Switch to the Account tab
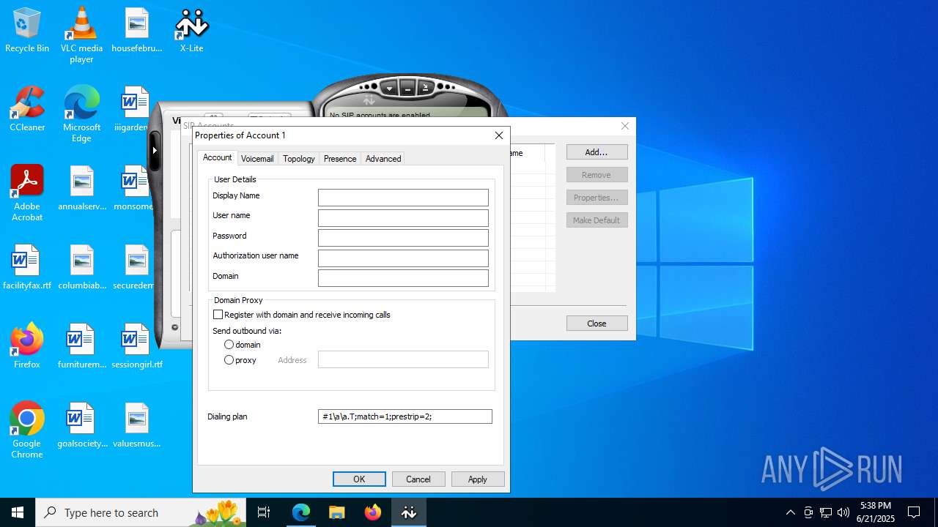938x527 pixels. [217, 157]
